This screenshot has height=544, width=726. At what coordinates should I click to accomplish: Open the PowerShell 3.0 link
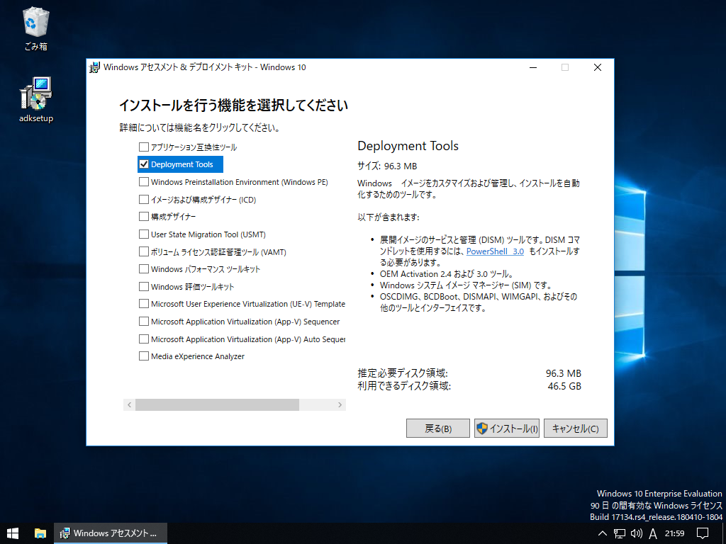[495, 251]
